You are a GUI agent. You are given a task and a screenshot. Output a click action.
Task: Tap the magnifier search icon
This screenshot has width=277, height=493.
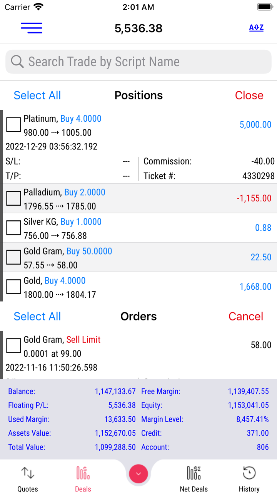17,62
